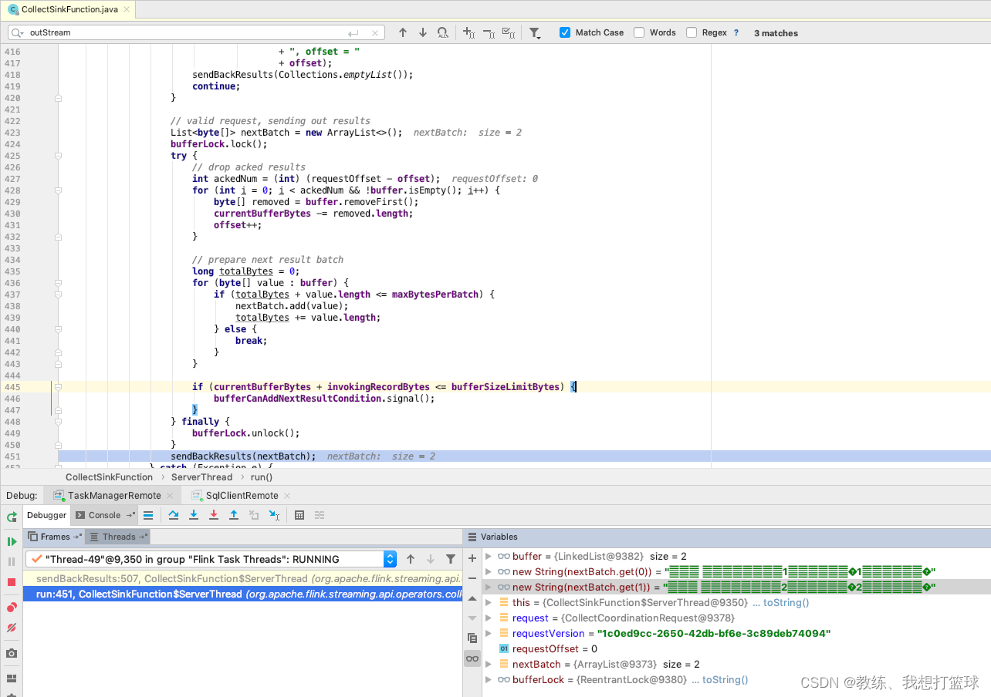Expand the this variable
Image resolution: width=991 pixels, height=697 pixels.
[489, 602]
